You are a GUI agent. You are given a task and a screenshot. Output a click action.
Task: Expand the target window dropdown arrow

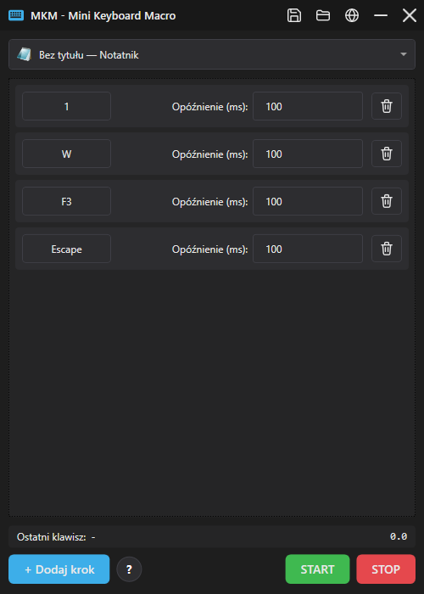404,54
